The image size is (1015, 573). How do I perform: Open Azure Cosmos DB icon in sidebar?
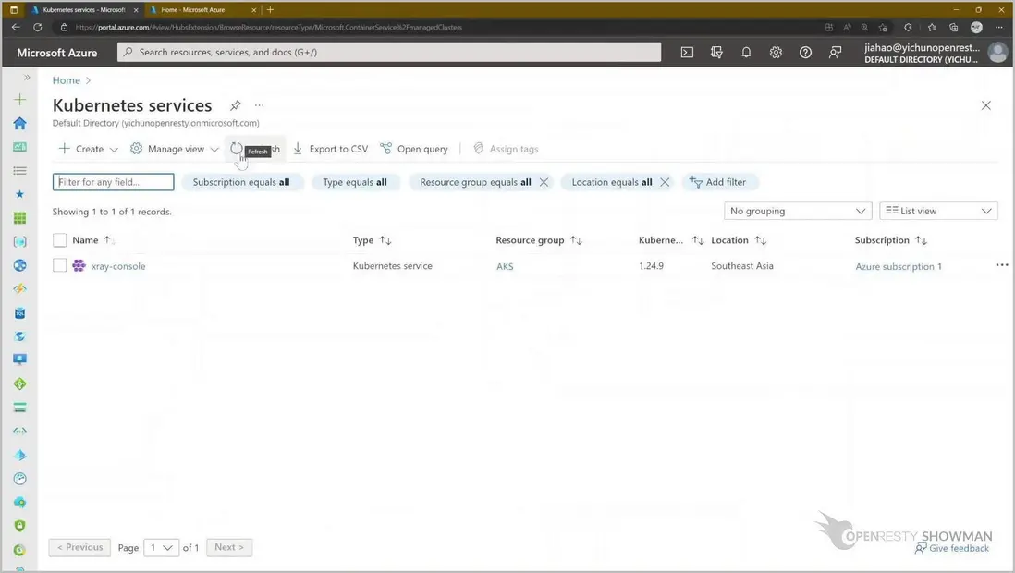pos(20,336)
